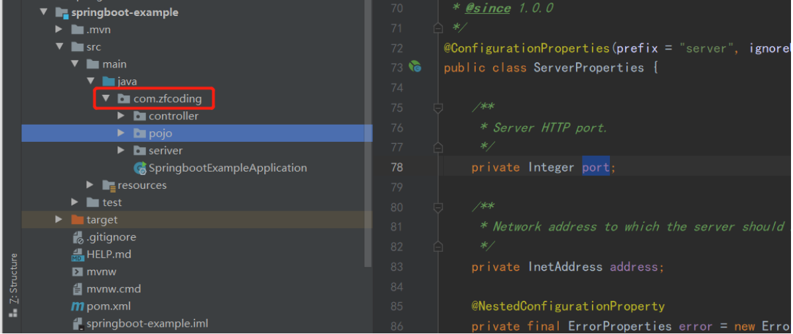Screen dimensions: 793x334
Task: Select the pojo package
Action: (161, 133)
